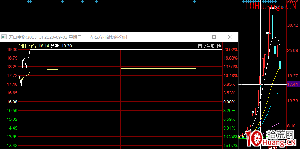Screen dimensions: 300x149
Task: Click the green 16.57% percentage label
Action: (231, 146)
